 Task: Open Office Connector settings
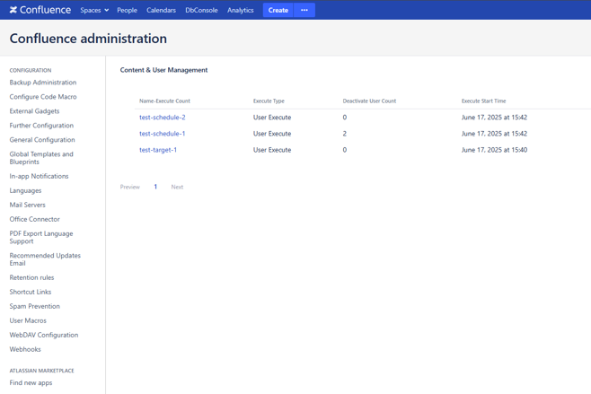point(35,219)
